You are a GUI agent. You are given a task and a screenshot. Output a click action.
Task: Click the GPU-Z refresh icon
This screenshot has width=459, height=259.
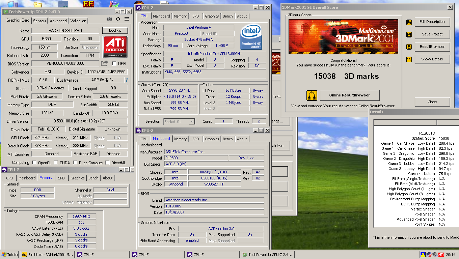[118, 19]
